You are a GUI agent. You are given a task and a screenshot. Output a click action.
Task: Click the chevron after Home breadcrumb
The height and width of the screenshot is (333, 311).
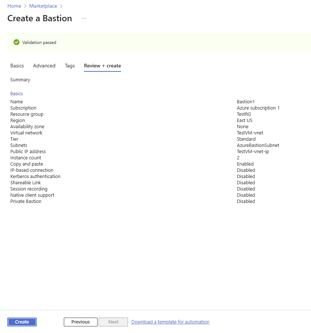click(x=25, y=6)
